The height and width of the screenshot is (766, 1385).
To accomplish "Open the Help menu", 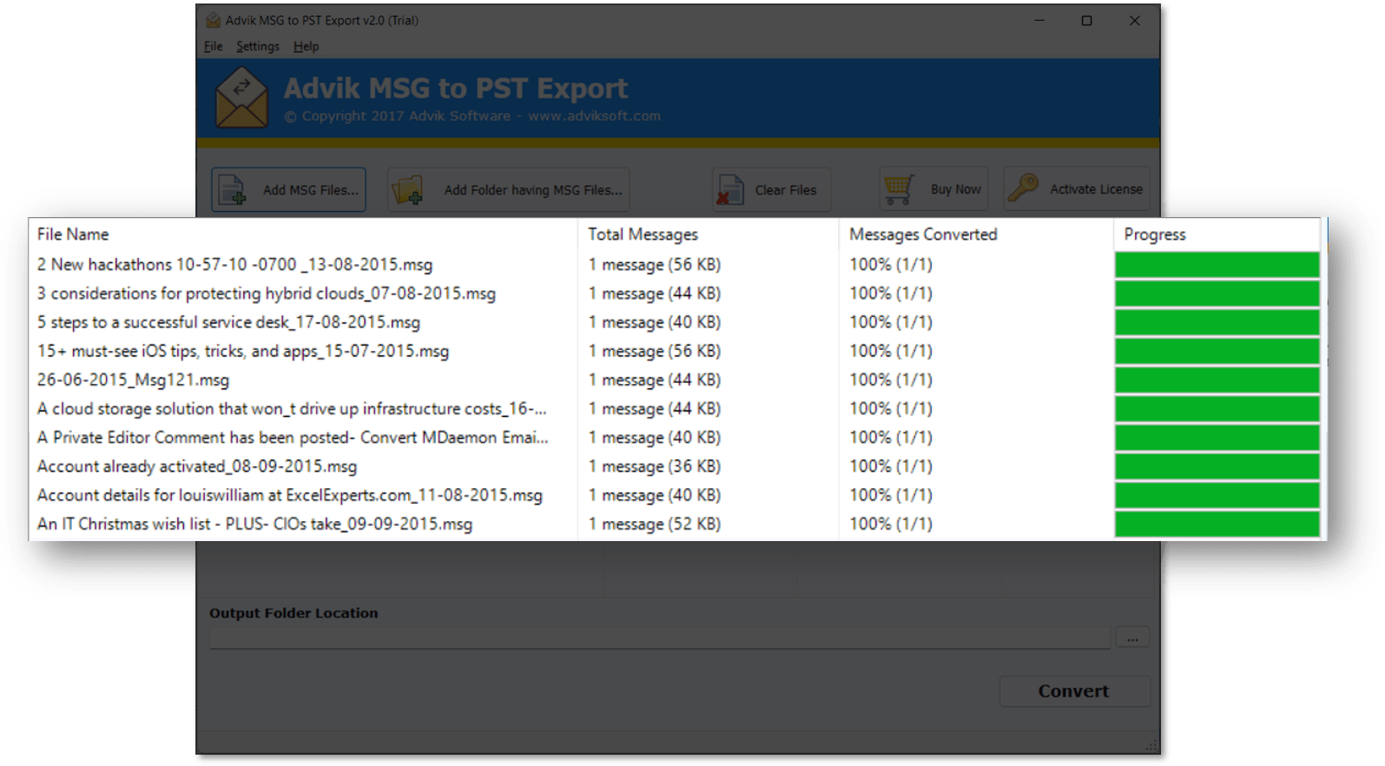I will (x=306, y=46).
